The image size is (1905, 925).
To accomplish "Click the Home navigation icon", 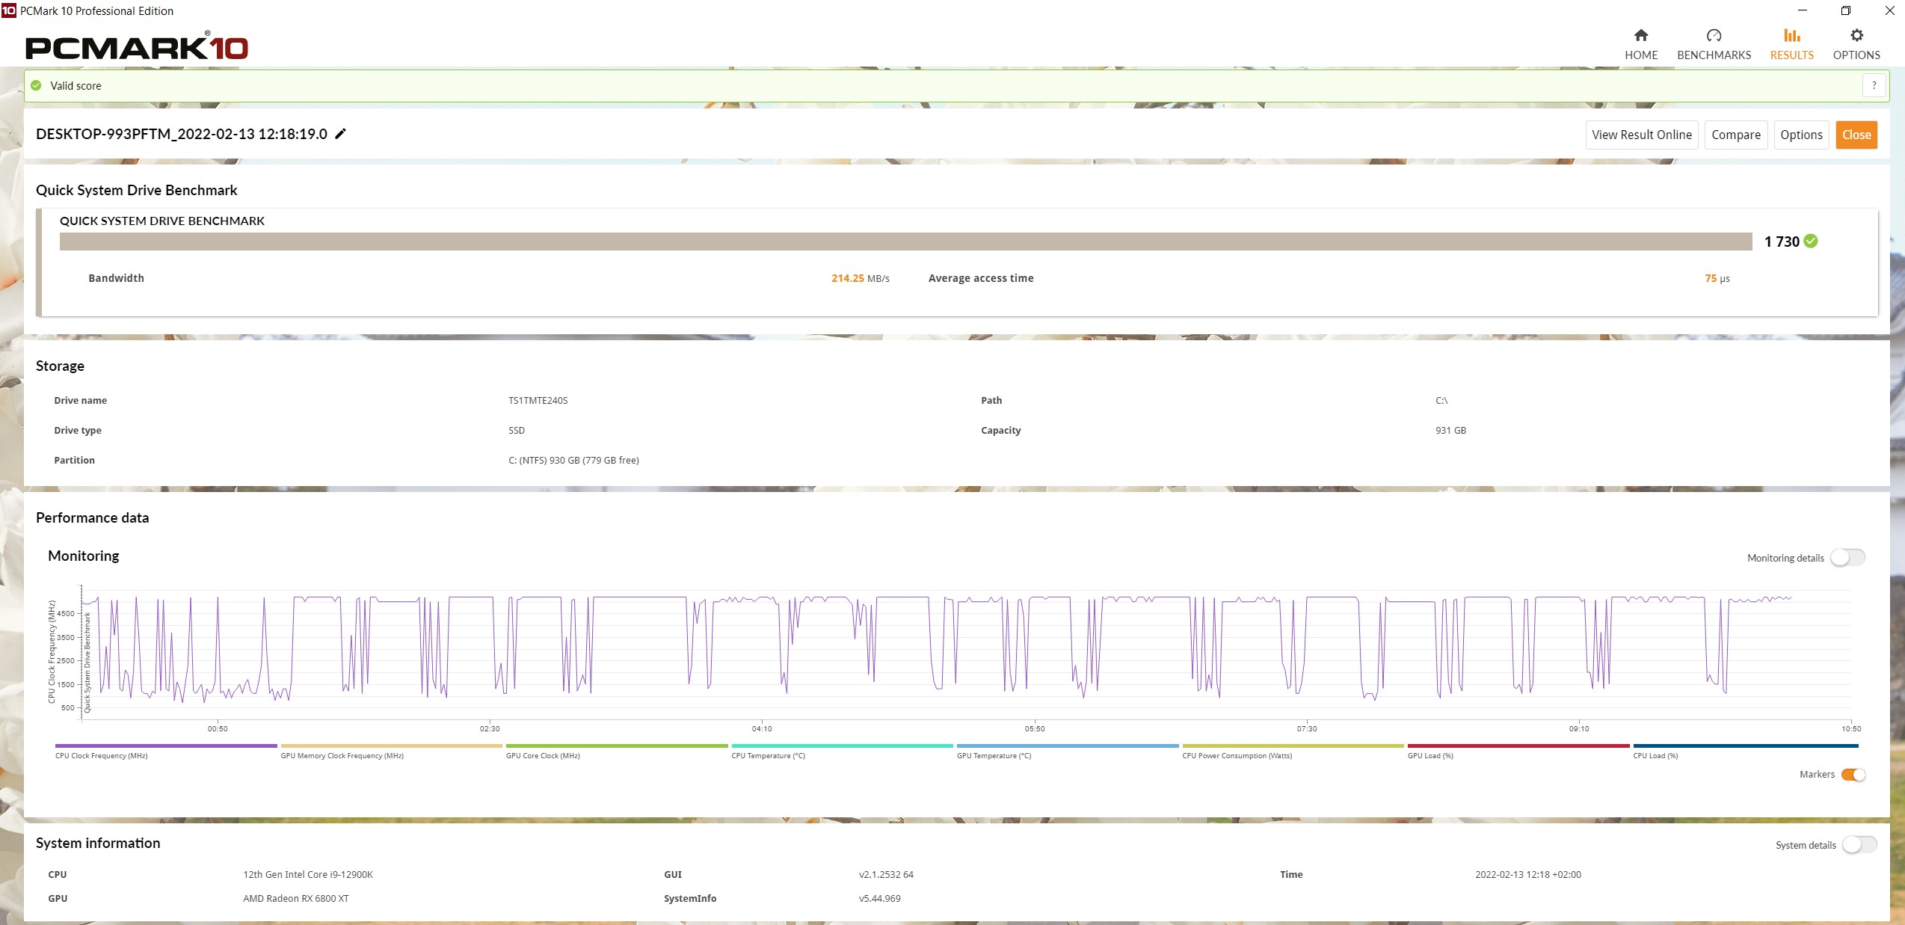I will coord(1640,36).
